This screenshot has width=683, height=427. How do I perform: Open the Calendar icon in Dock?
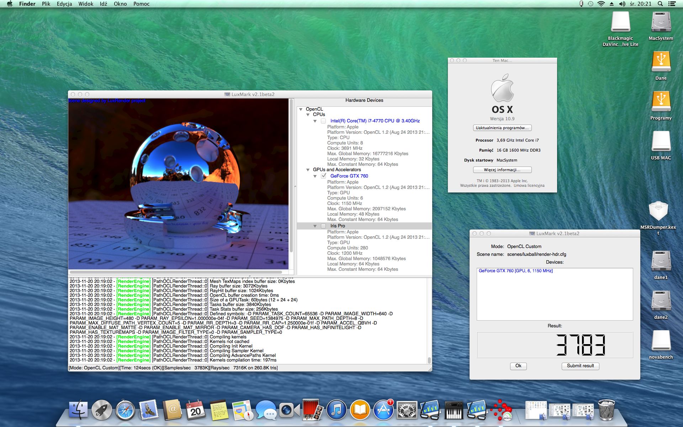coord(196,410)
